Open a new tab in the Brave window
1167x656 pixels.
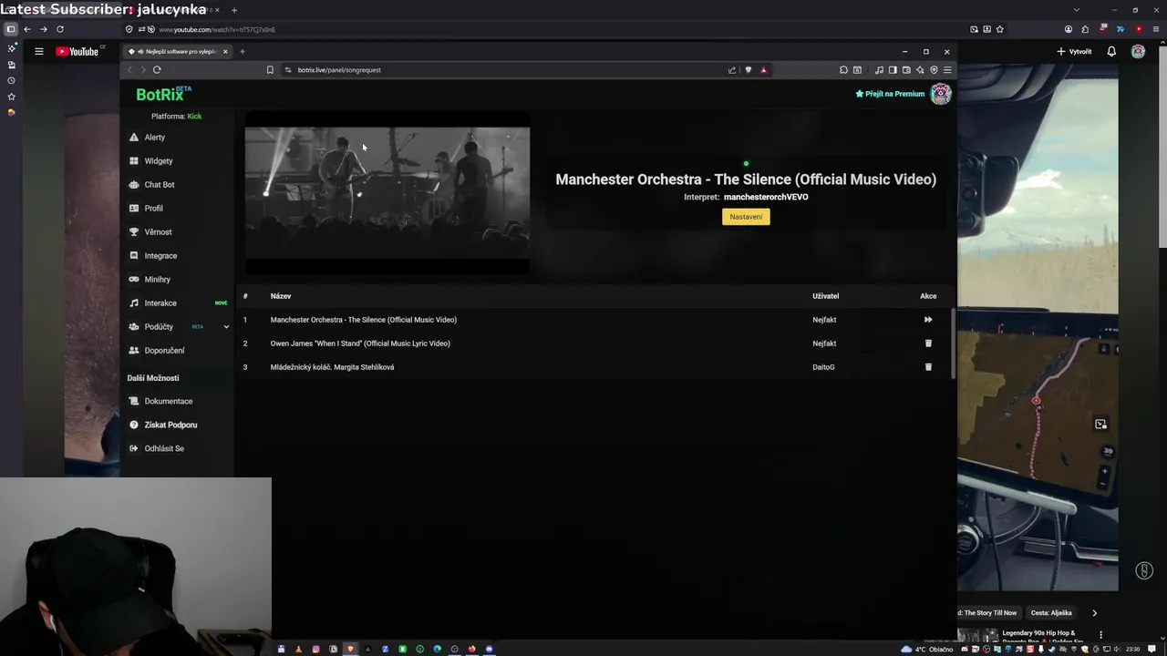coord(242,52)
